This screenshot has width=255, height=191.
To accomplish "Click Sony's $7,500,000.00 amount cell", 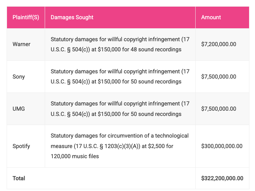I will (x=219, y=76).
